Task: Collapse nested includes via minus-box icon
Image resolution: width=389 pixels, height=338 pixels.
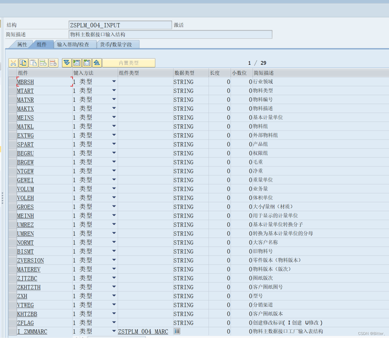Action: pos(87,63)
